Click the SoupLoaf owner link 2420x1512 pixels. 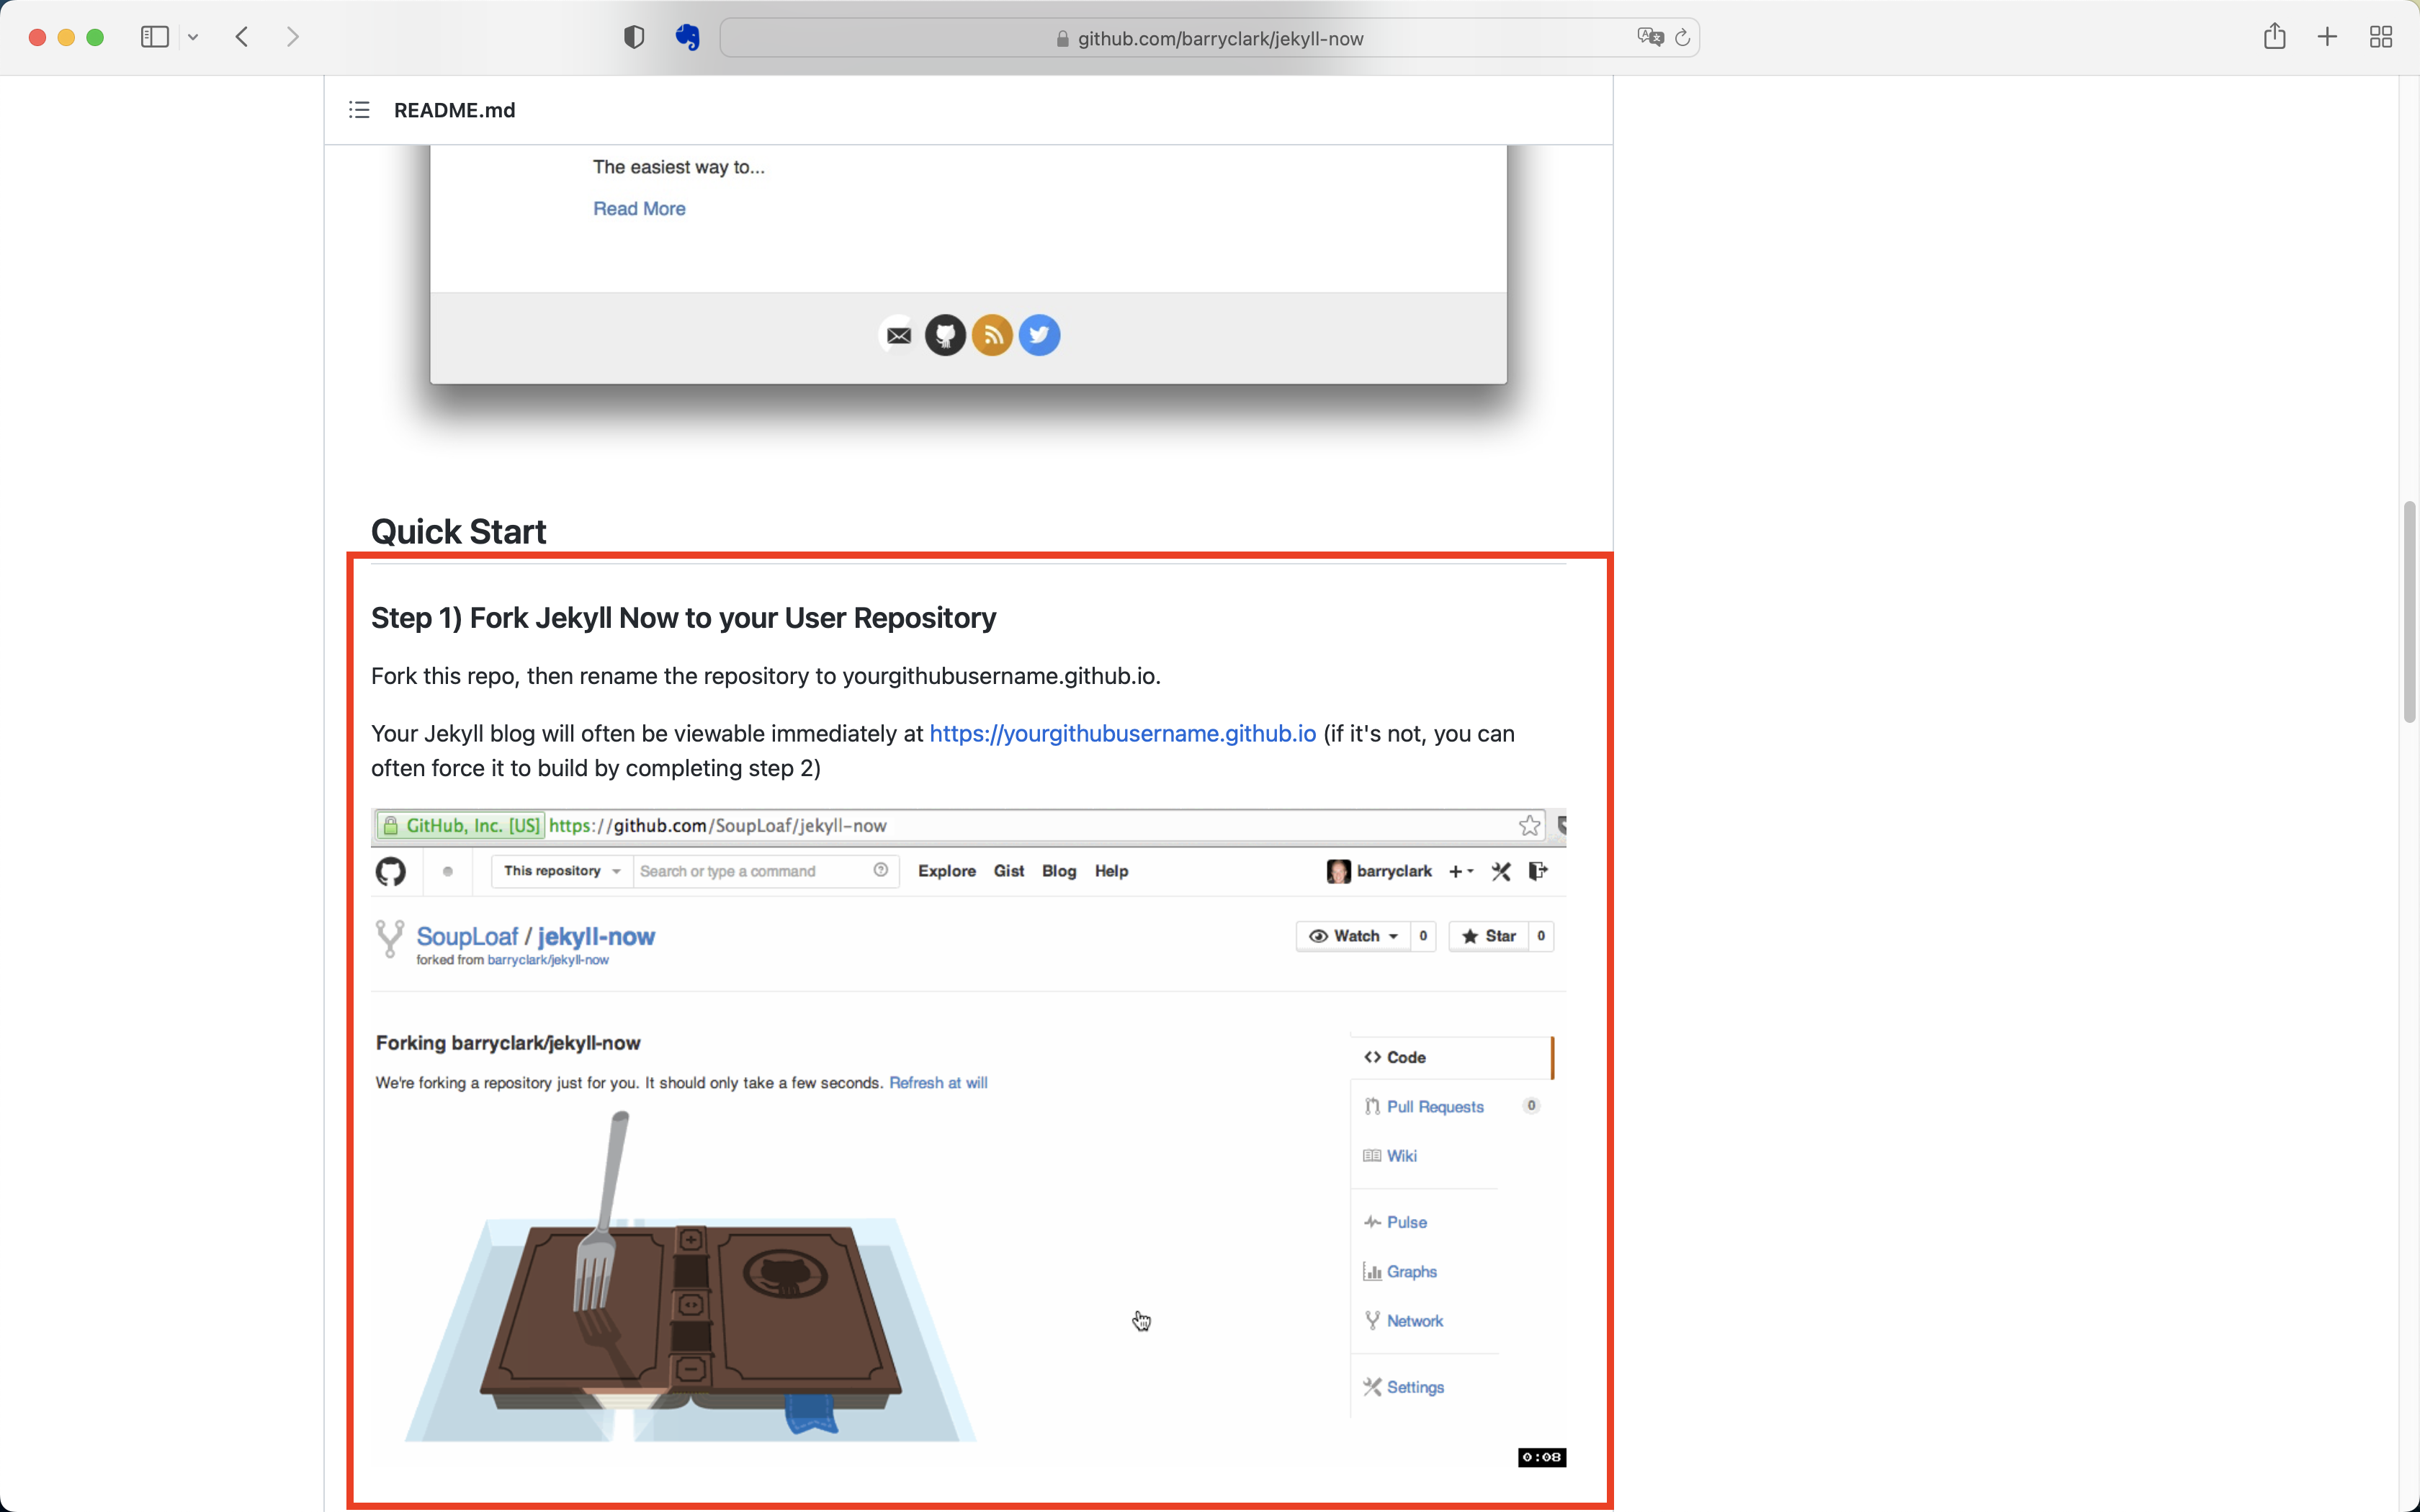pyautogui.click(x=467, y=936)
